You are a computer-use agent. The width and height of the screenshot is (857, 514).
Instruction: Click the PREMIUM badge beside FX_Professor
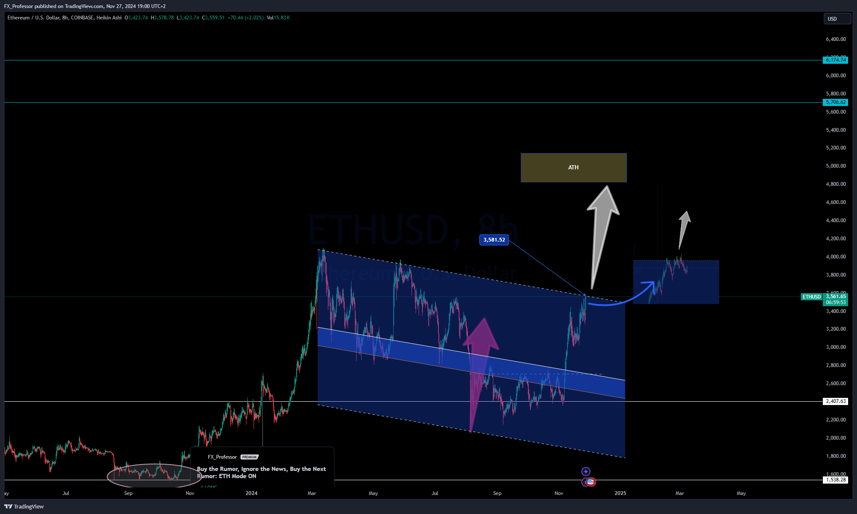point(249,457)
